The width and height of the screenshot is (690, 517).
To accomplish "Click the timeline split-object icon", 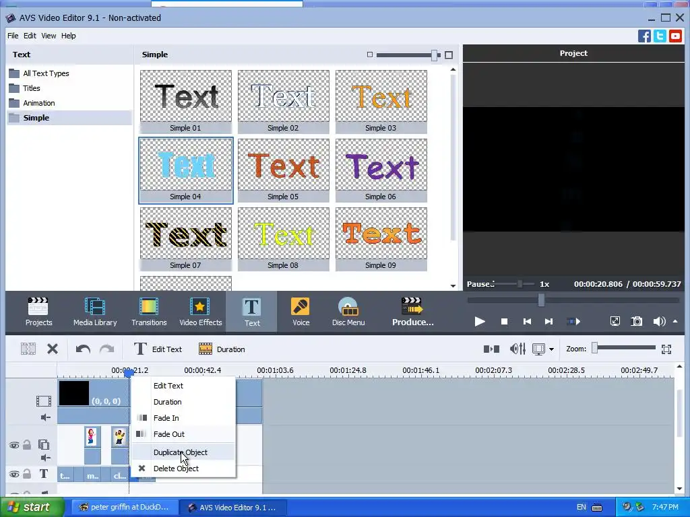I will coord(28,349).
